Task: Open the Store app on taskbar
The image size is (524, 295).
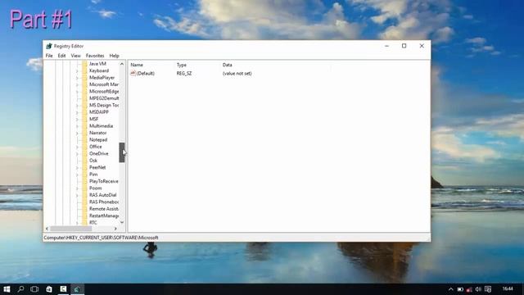Action: point(49,289)
